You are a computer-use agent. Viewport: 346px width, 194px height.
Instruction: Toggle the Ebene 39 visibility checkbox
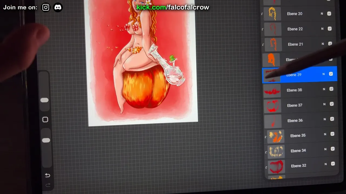(x=331, y=74)
